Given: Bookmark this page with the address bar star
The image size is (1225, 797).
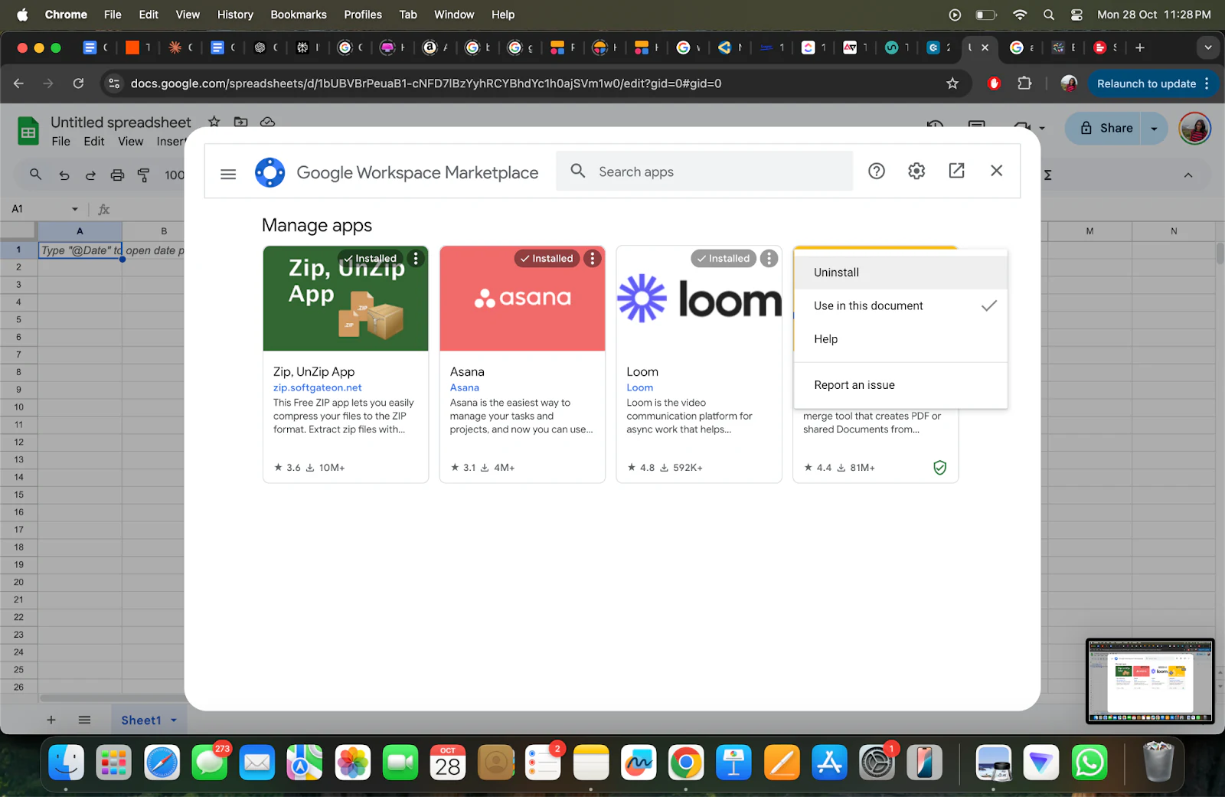Looking at the screenshot, I should (952, 83).
